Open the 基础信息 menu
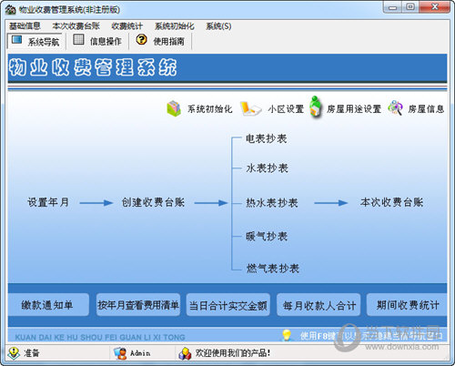The image size is (455, 366). [x=25, y=26]
